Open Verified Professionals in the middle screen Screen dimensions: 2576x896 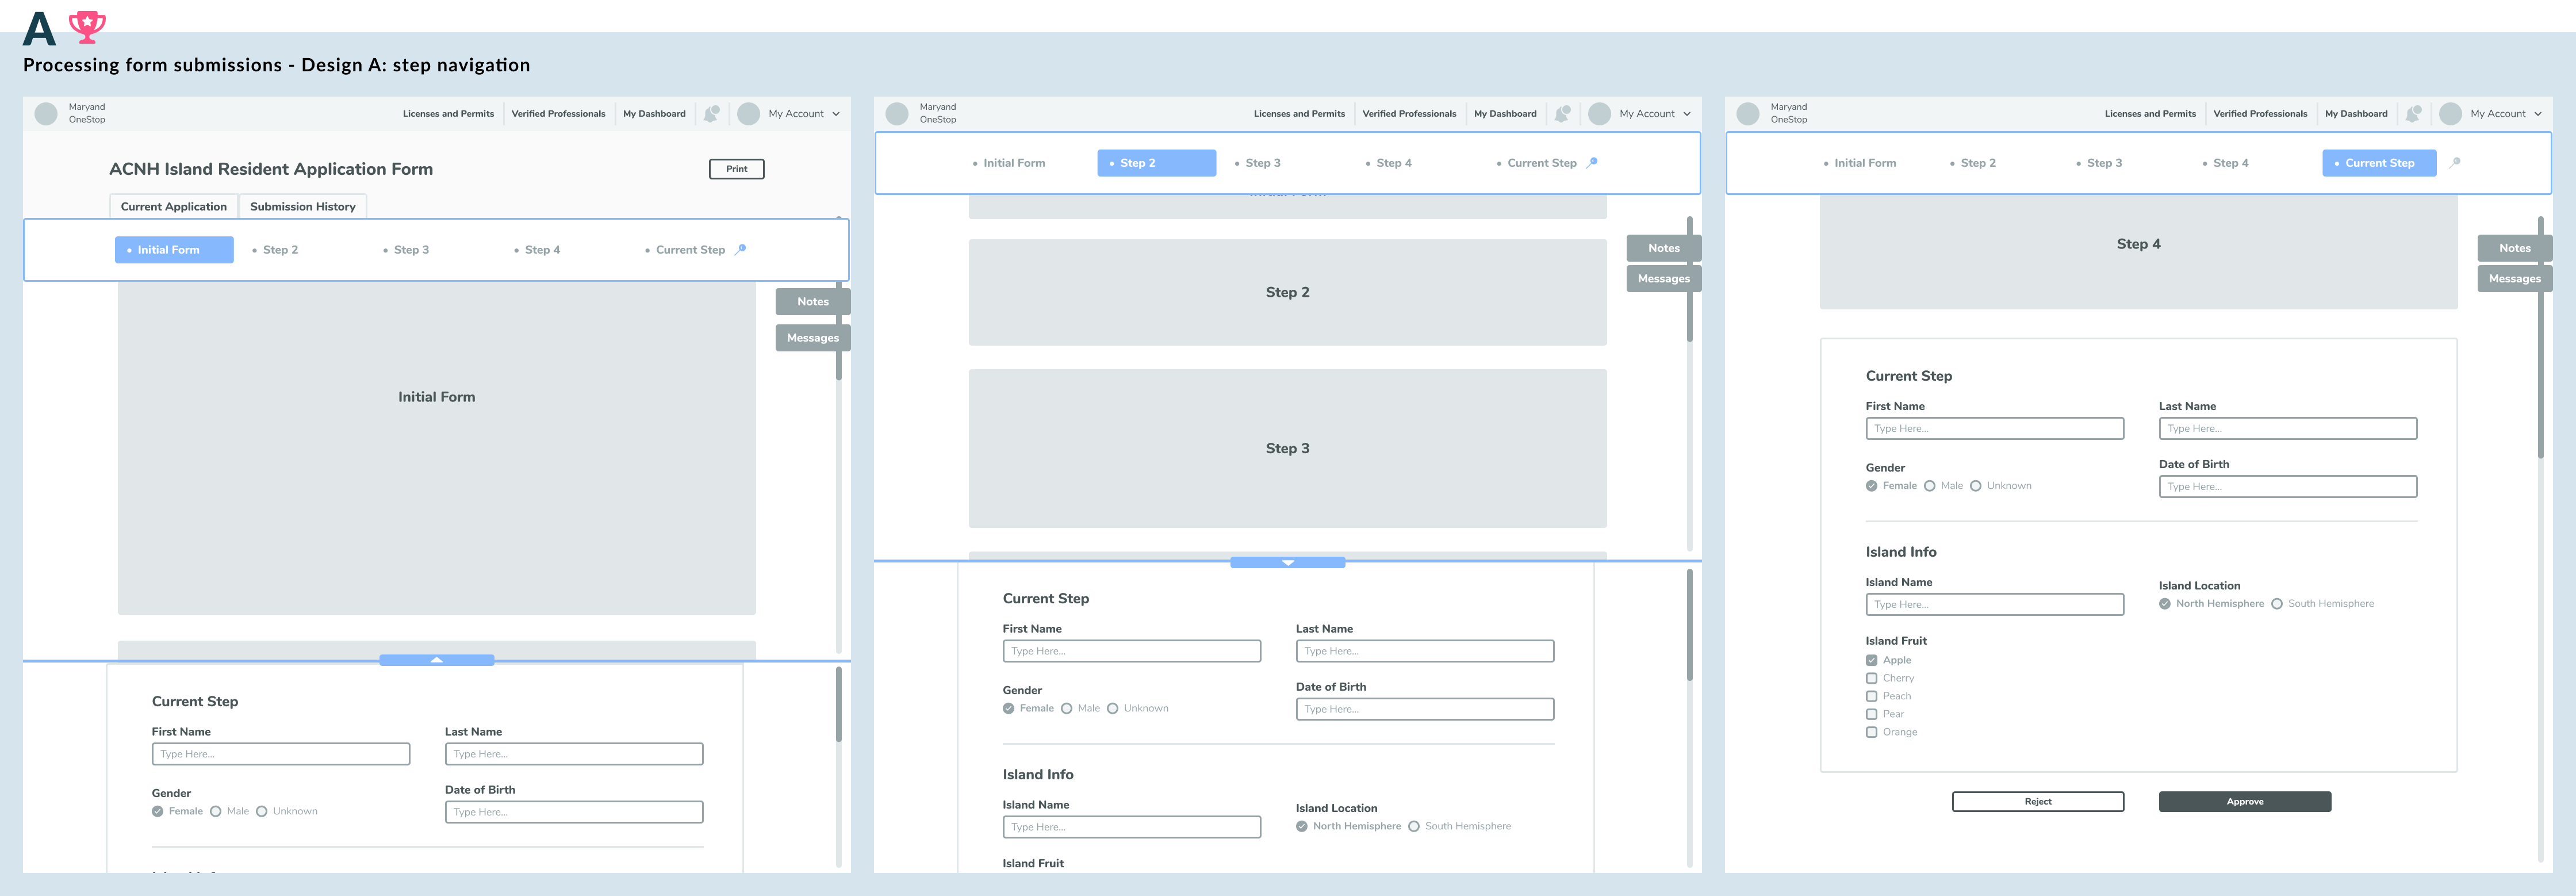[1410, 114]
